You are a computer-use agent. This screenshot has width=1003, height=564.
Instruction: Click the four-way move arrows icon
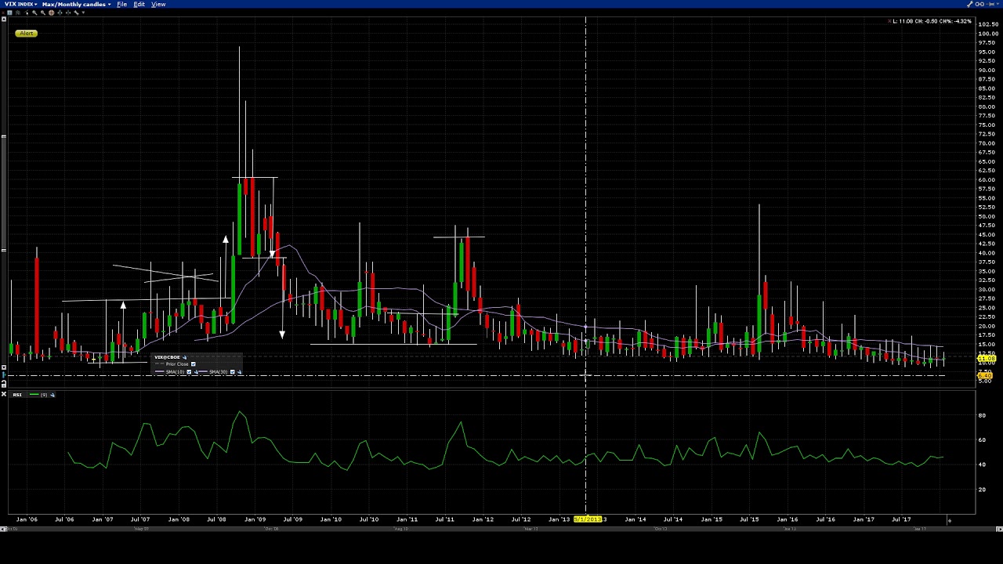[x=68, y=13]
